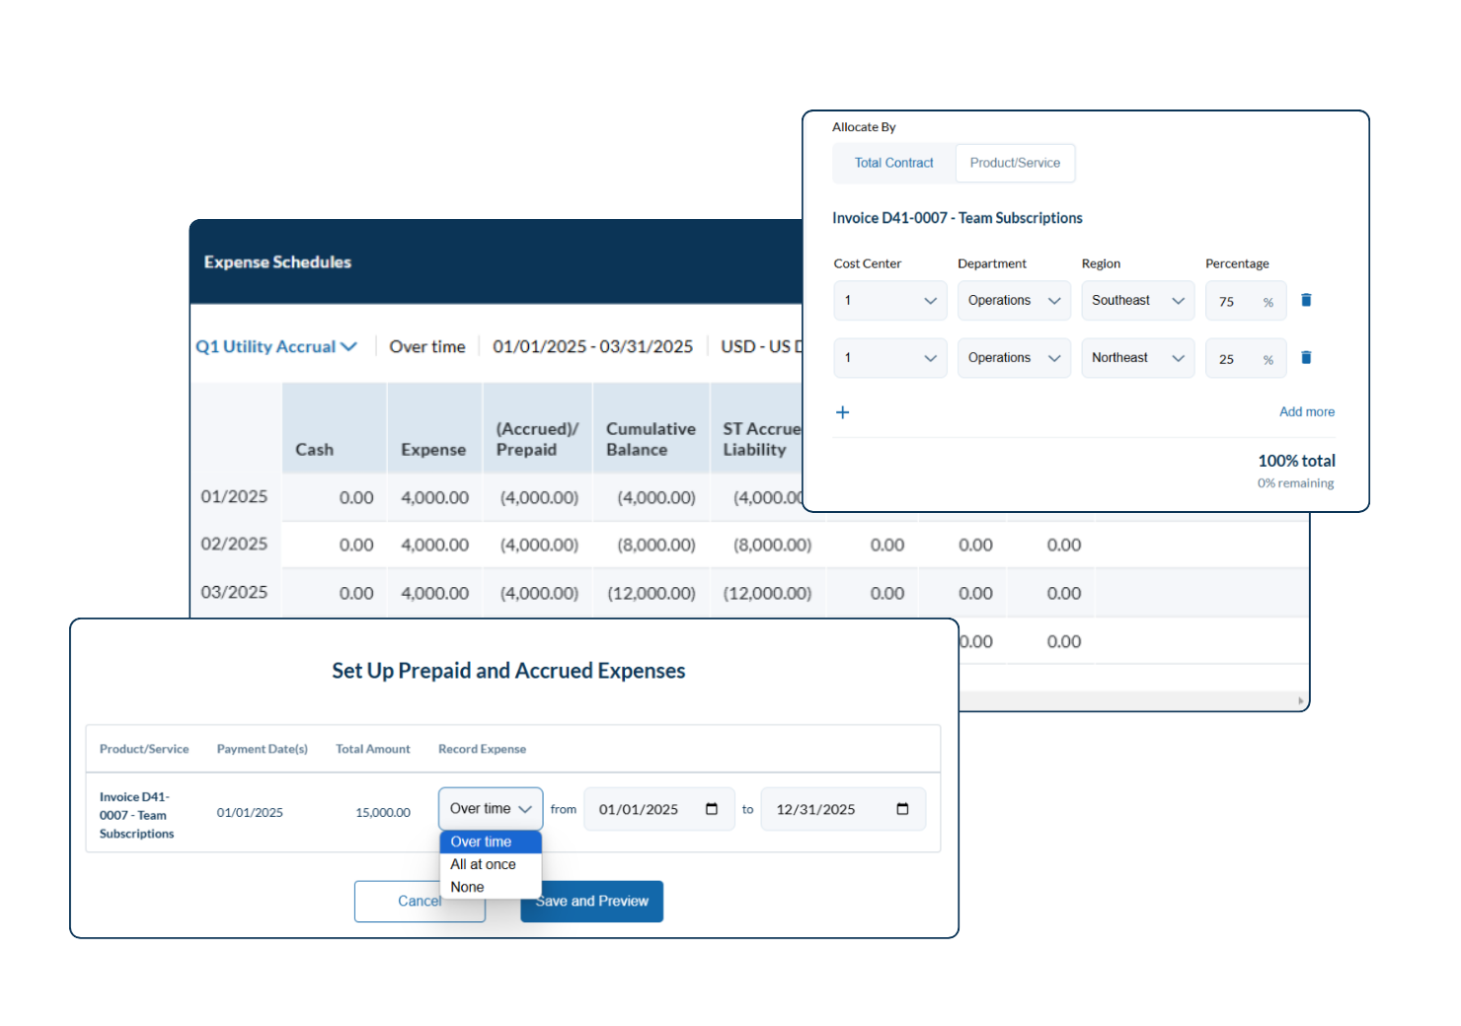Image resolution: width=1461 pixels, height=1026 pixels.
Task: Expand the Q1 Utility Accrual selector
Action: click(350, 346)
